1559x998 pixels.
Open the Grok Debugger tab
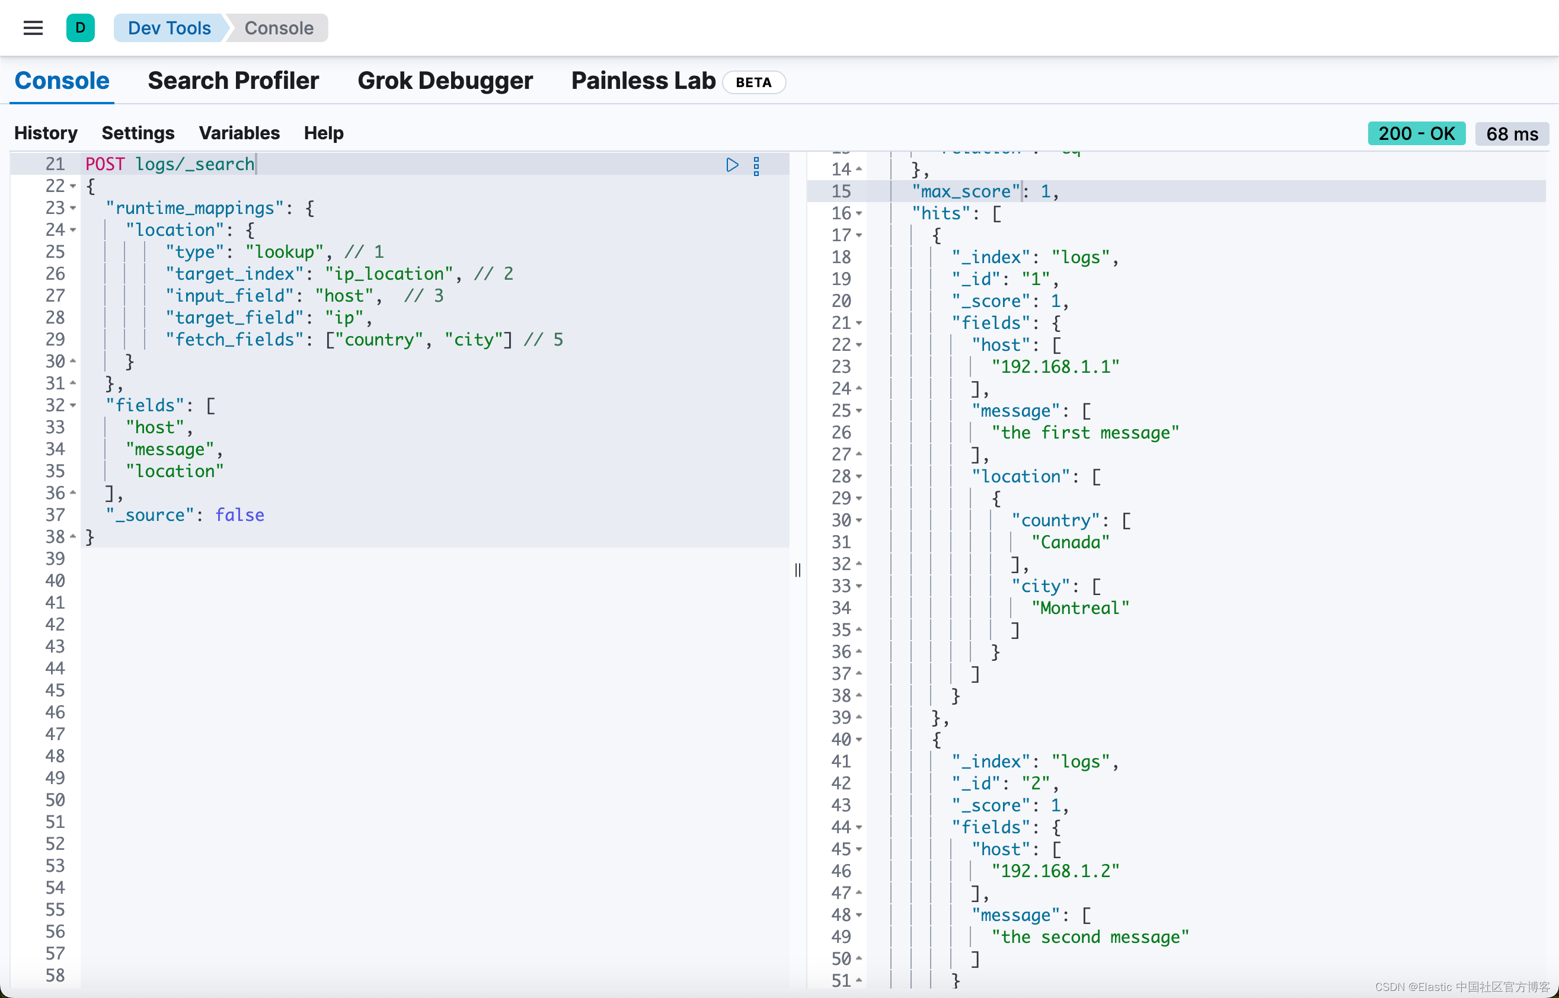(445, 81)
